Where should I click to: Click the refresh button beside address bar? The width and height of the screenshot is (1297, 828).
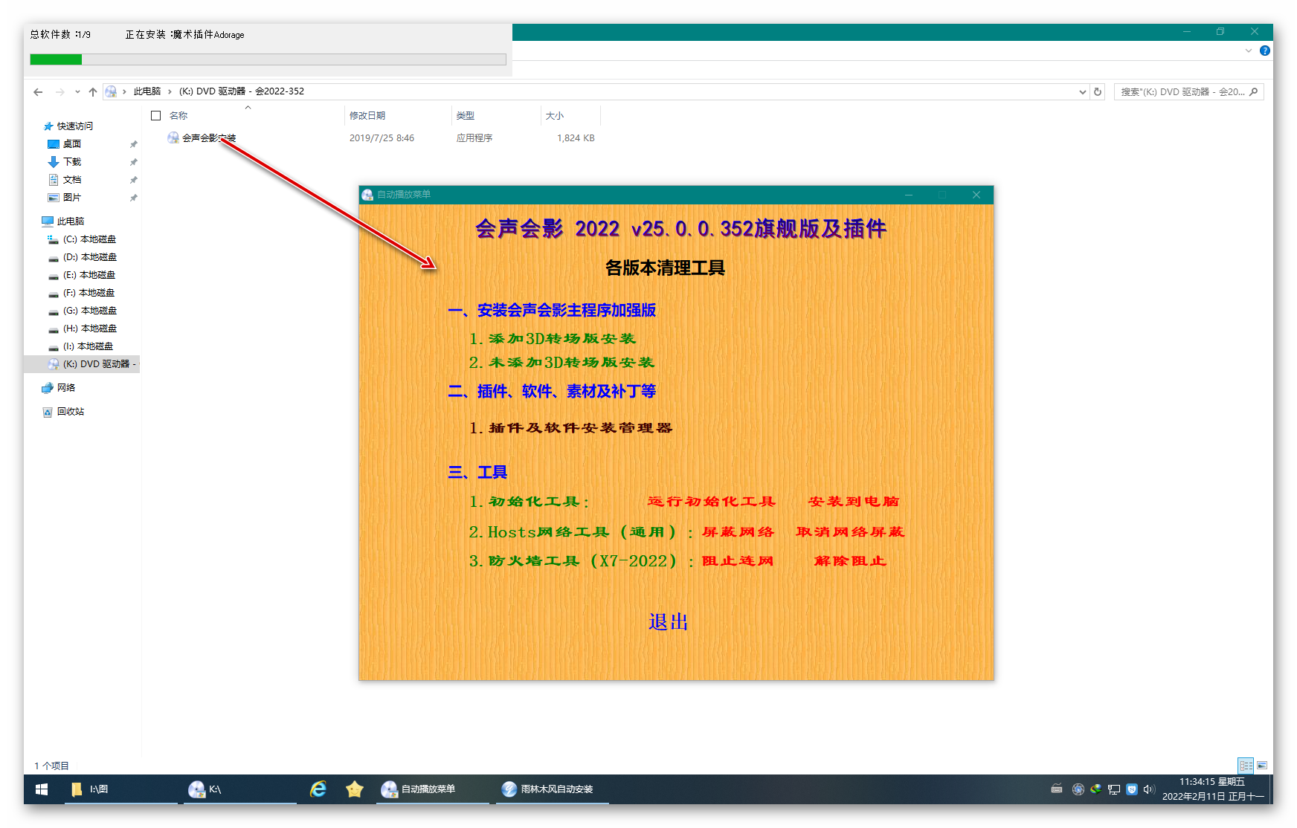pyautogui.click(x=1098, y=92)
